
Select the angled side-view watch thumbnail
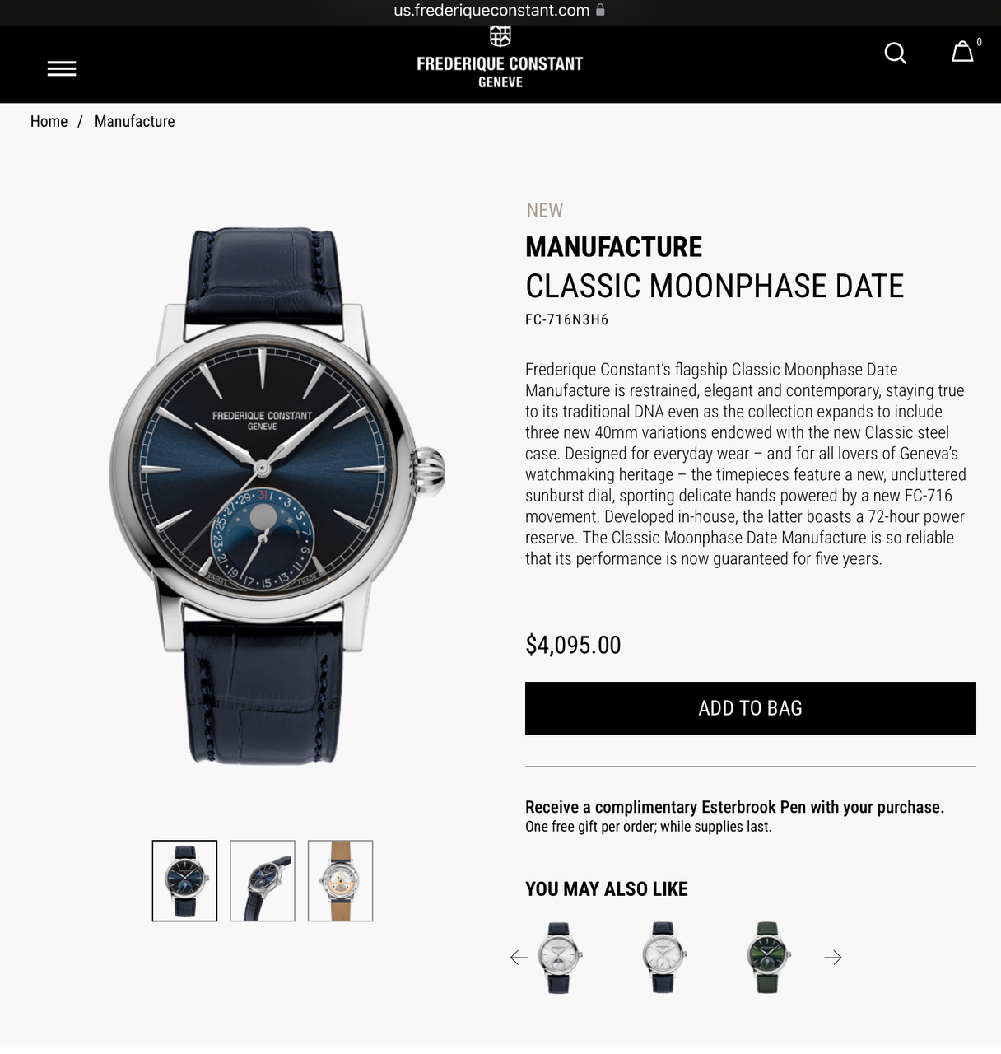tap(263, 880)
